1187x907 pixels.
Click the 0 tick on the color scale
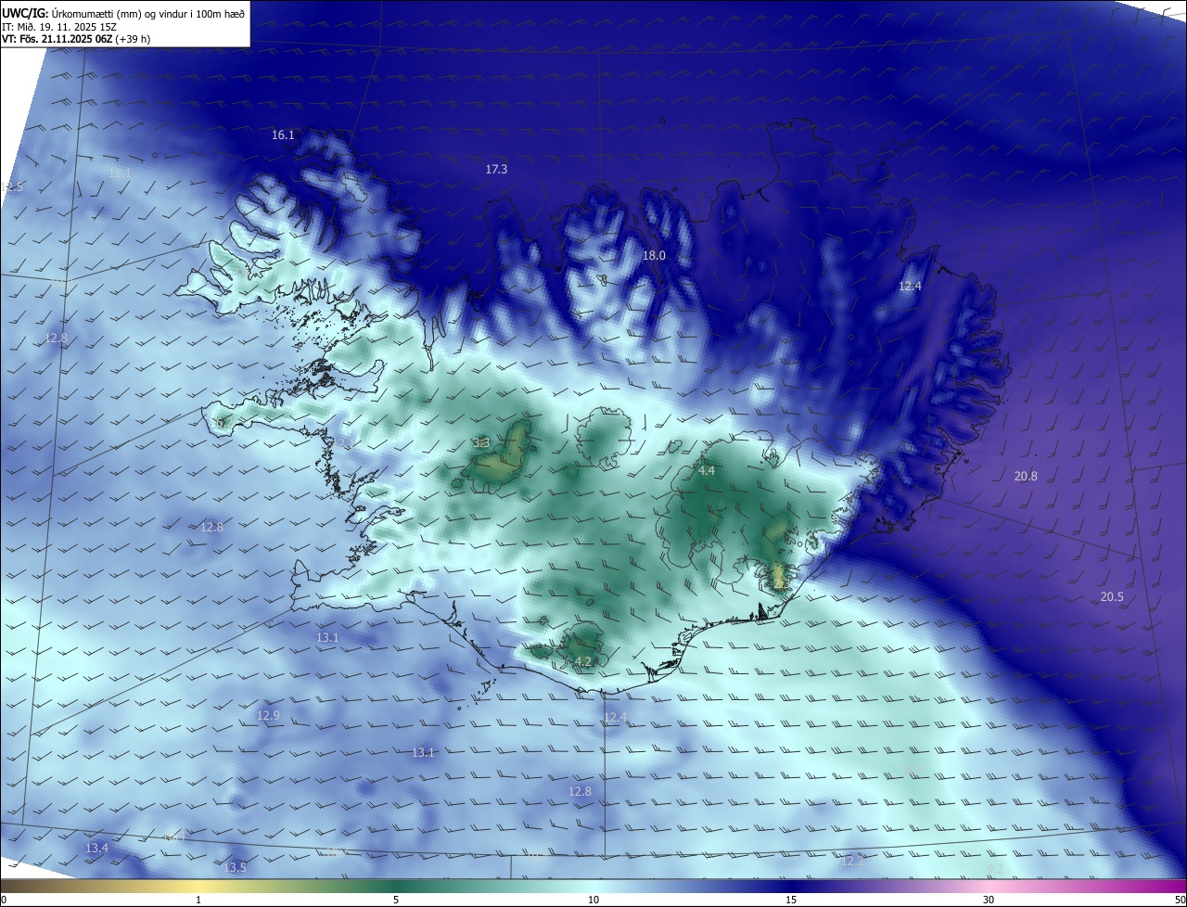[3, 900]
